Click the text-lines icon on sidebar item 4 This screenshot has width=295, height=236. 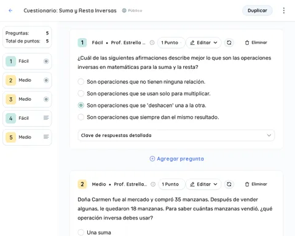[46, 118]
